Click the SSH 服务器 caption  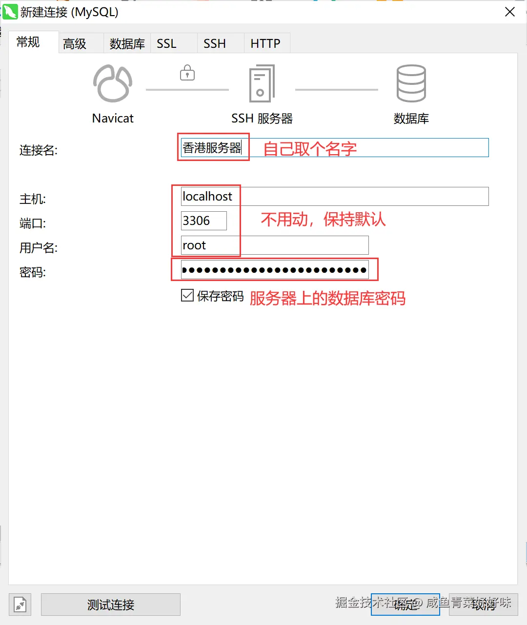(x=262, y=119)
